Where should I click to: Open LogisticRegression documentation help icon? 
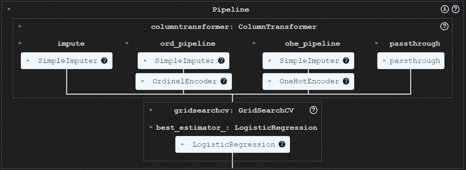[x=282, y=144]
